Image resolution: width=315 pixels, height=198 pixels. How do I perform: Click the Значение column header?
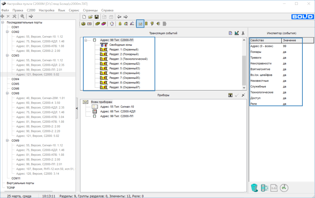pos(292,40)
